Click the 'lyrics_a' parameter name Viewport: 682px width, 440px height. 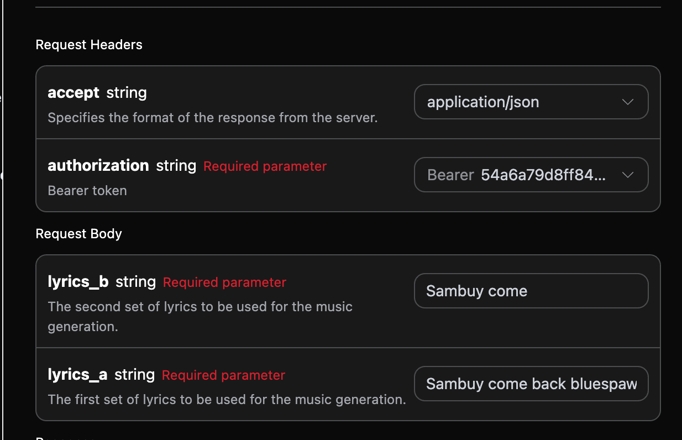coord(77,375)
